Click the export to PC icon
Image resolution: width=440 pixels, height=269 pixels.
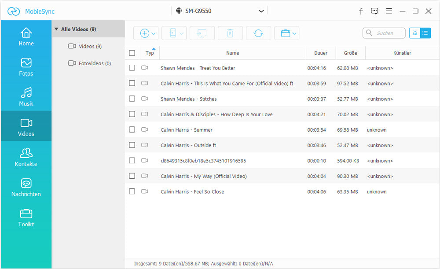click(202, 33)
